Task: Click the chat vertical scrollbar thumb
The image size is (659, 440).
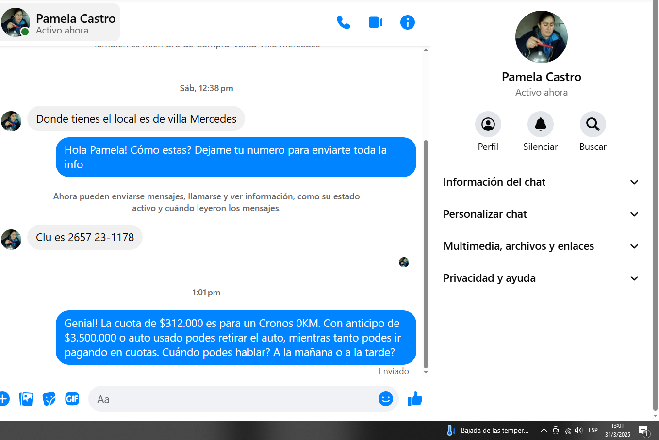Action: pos(426,254)
